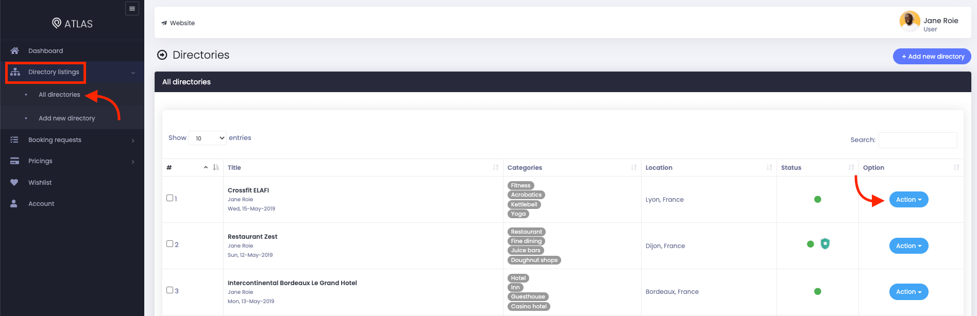Click the Doughnut shops category tag
This screenshot has height=316, width=977.
coord(534,260)
